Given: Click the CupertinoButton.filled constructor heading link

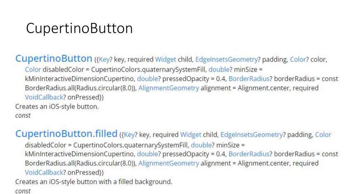Looking at the screenshot, I should coord(66,134).
